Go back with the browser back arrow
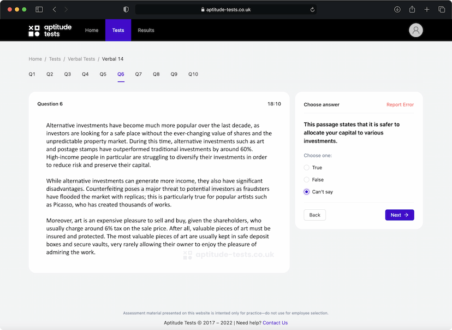Viewport: 452px width, 330px height. 55,9
